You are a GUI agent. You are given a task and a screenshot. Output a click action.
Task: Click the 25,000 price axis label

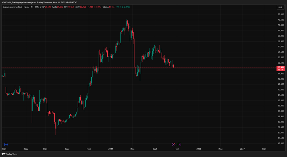point(281,122)
